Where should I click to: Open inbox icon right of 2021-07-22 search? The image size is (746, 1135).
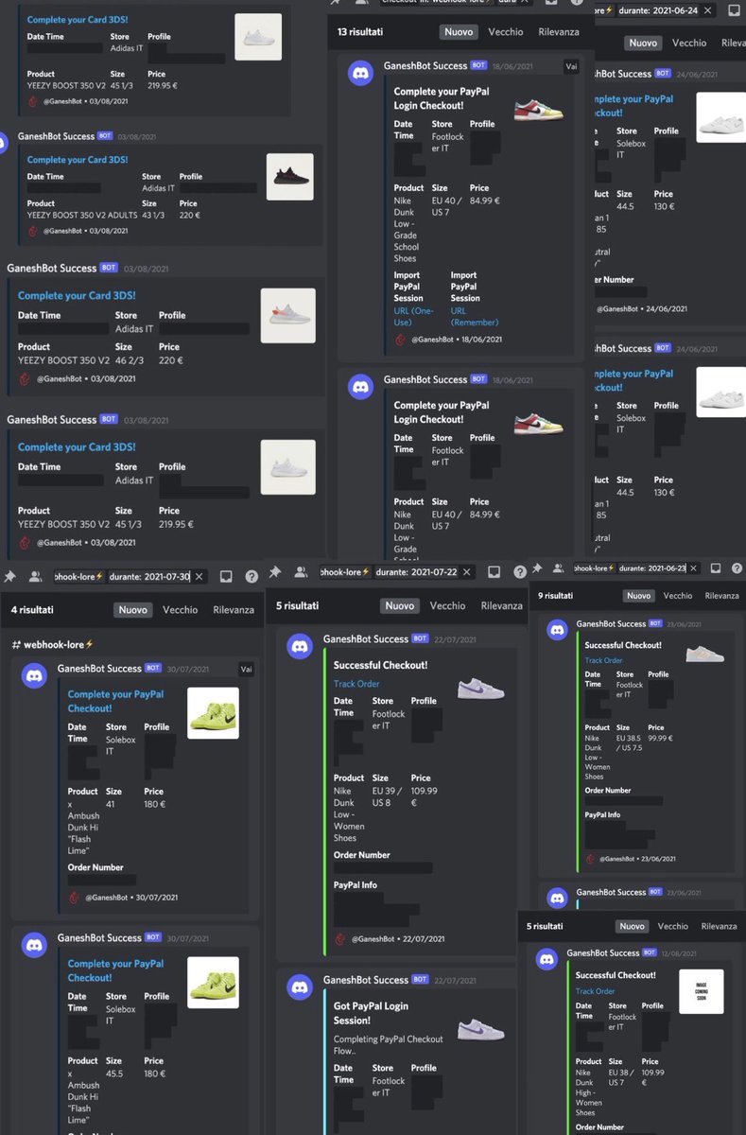[x=492, y=572]
